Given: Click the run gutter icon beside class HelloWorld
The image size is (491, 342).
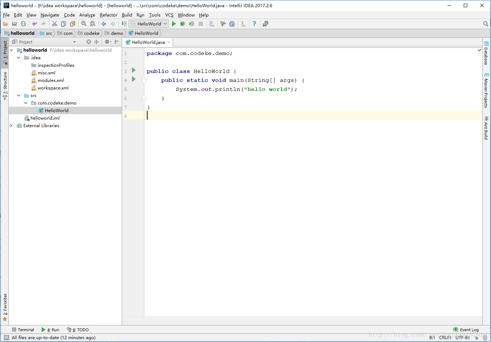Looking at the screenshot, I should (x=134, y=70).
